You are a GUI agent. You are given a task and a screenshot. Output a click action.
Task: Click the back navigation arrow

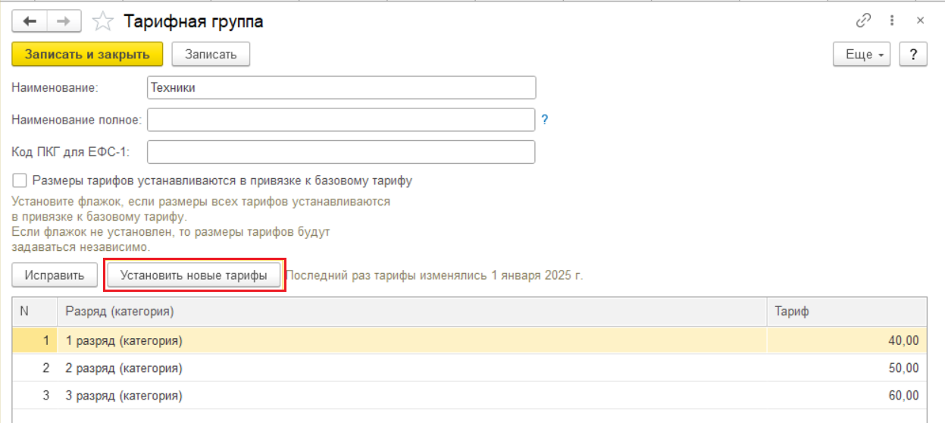pos(30,22)
